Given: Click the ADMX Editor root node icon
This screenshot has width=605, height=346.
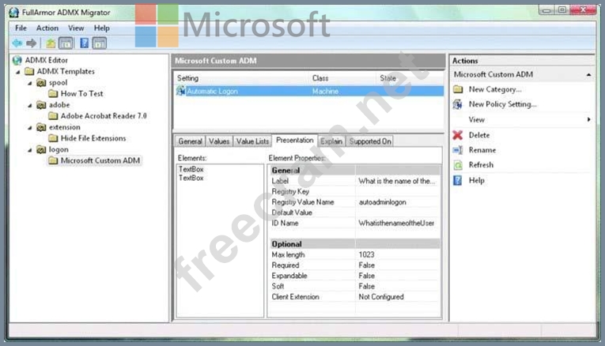Looking at the screenshot, I should (17, 60).
